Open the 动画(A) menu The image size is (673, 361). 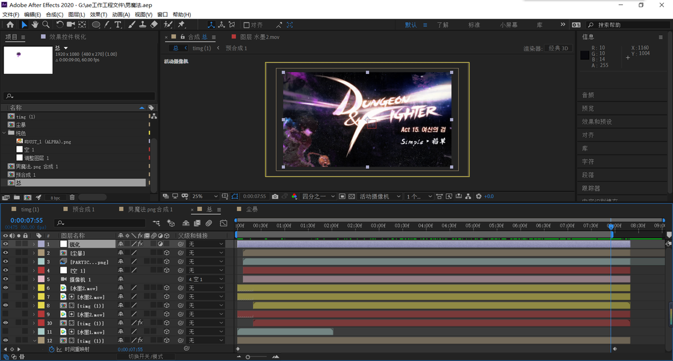(x=121, y=14)
